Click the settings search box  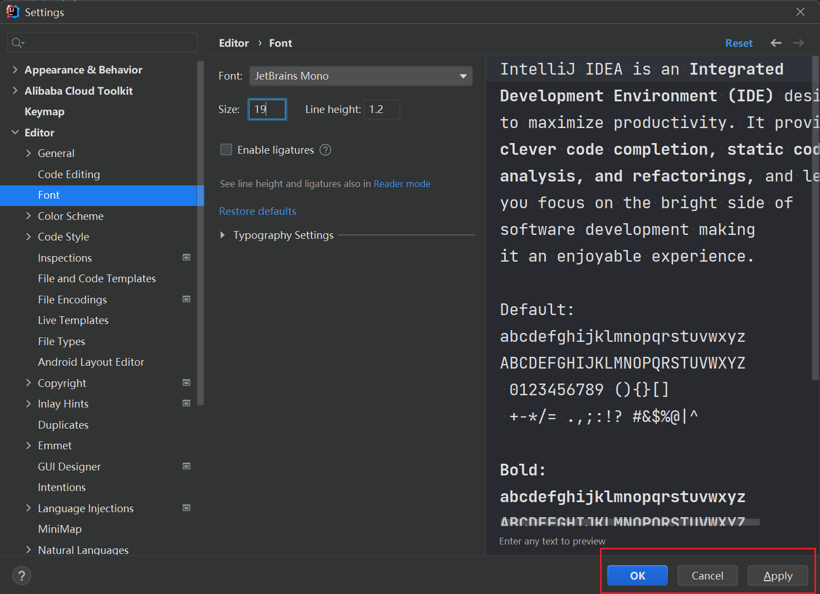click(x=102, y=43)
